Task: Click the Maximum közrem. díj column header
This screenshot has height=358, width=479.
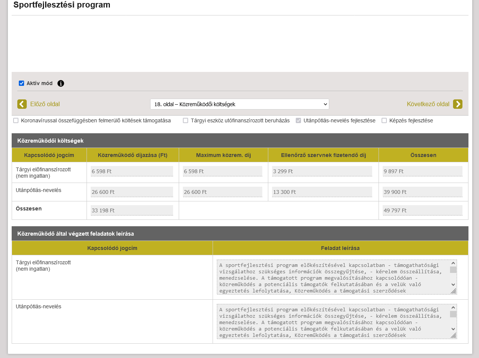Action: tap(224, 155)
